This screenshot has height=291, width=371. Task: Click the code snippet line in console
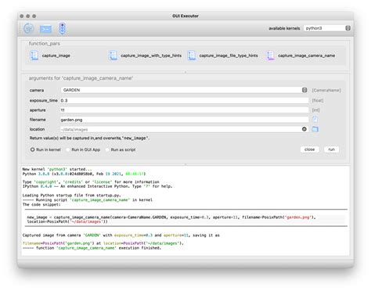coord(171,219)
